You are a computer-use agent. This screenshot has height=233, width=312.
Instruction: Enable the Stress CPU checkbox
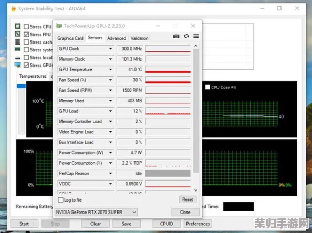[26, 27]
